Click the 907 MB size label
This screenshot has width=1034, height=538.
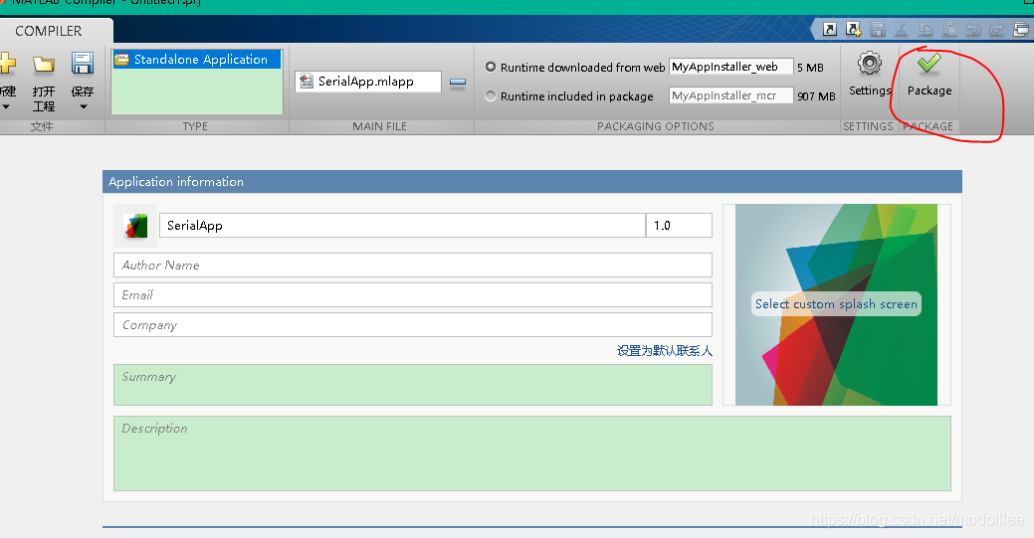coord(816,96)
